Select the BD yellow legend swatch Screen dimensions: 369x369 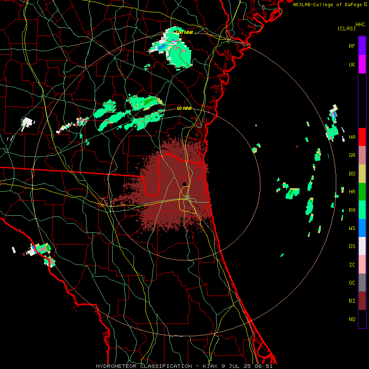(x=362, y=173)
